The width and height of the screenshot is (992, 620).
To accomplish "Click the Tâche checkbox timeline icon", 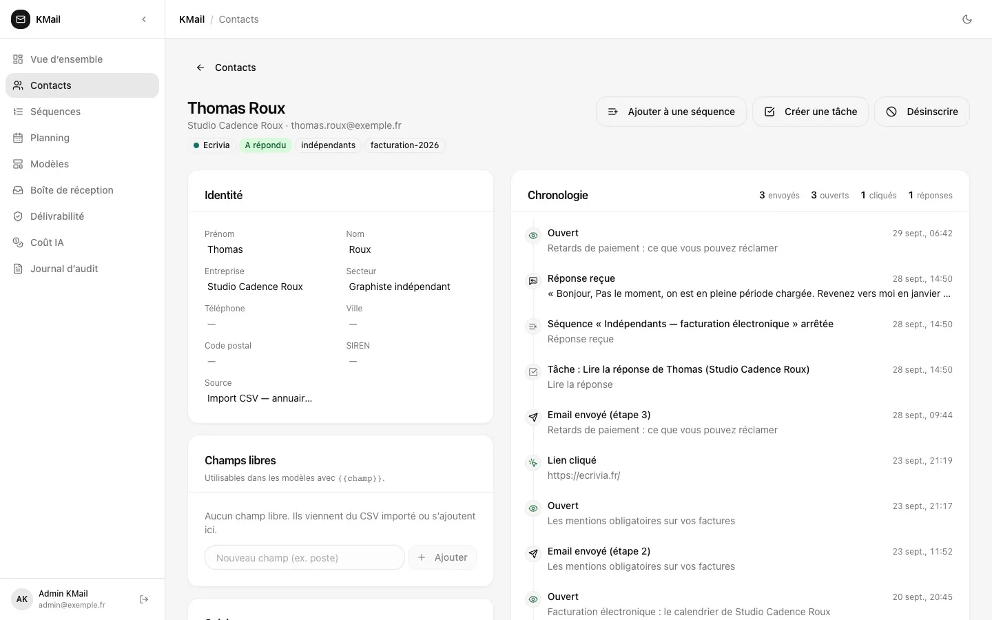I will [x=533, y=372].
